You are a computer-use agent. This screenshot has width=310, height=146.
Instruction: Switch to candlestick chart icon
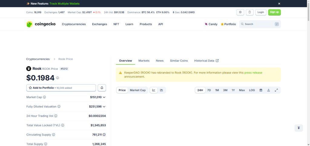click(x=161, y=90)
